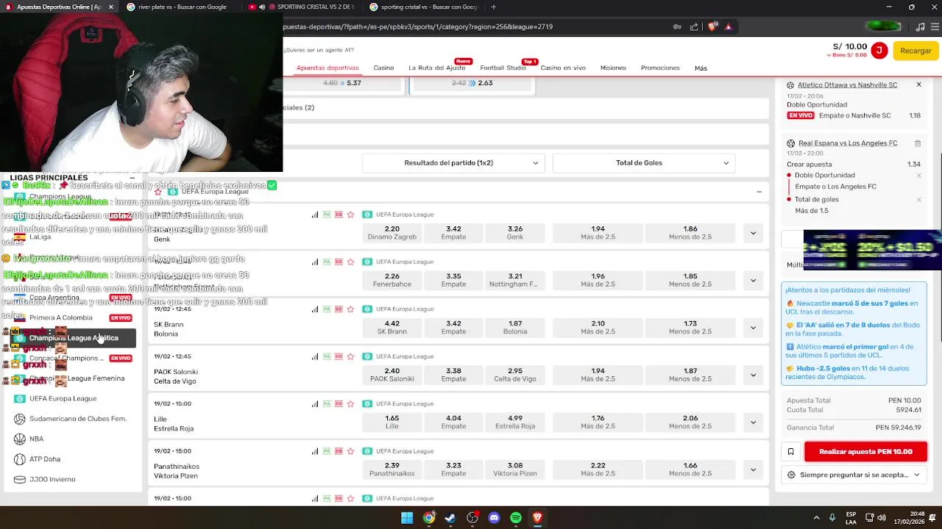This screenshot has height=529, width=942.
Task: Select Bolonia 1.87 odds
Action: pos(515,328)
